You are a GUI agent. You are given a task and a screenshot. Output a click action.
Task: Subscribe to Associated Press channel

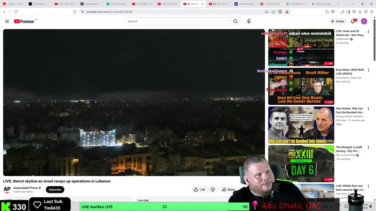point(55,190)
